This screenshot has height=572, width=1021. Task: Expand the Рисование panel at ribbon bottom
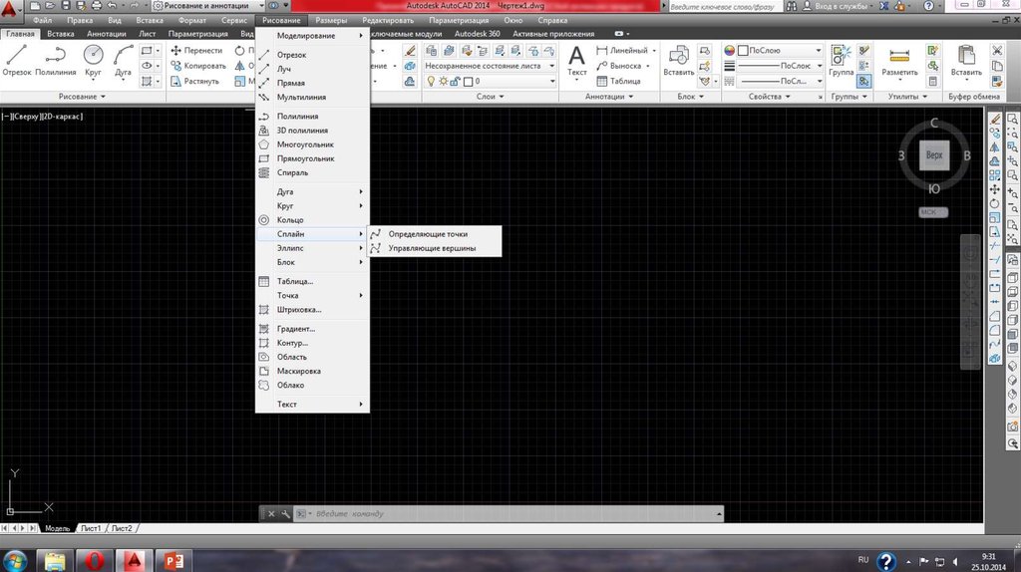point(84,97)
